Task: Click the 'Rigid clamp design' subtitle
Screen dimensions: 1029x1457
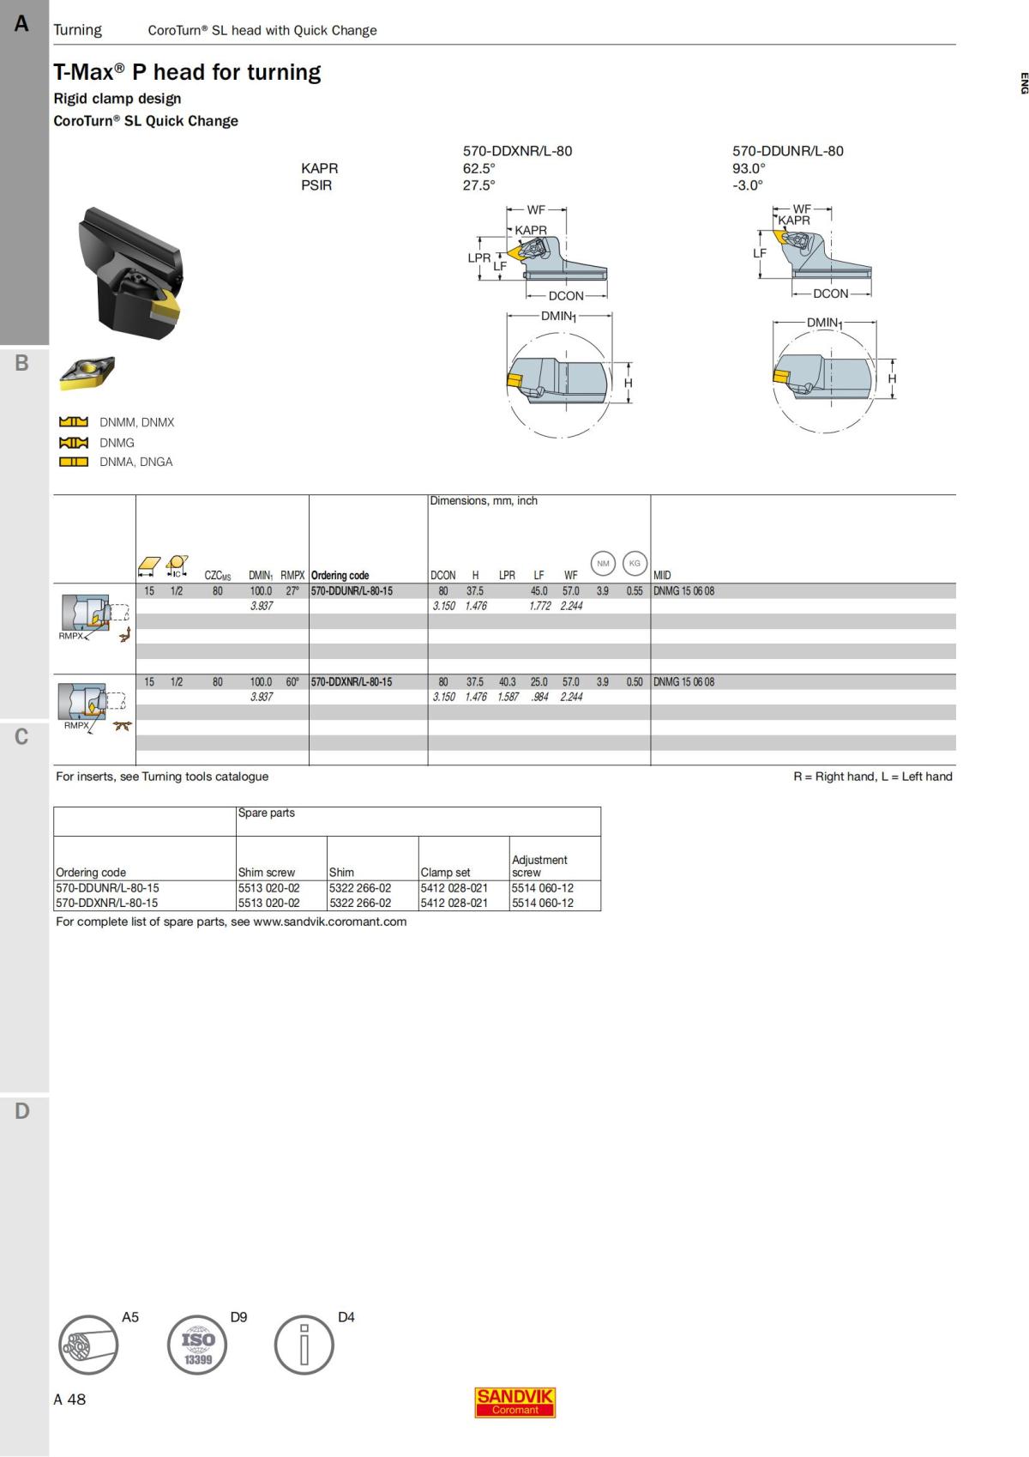Action: 117,99
